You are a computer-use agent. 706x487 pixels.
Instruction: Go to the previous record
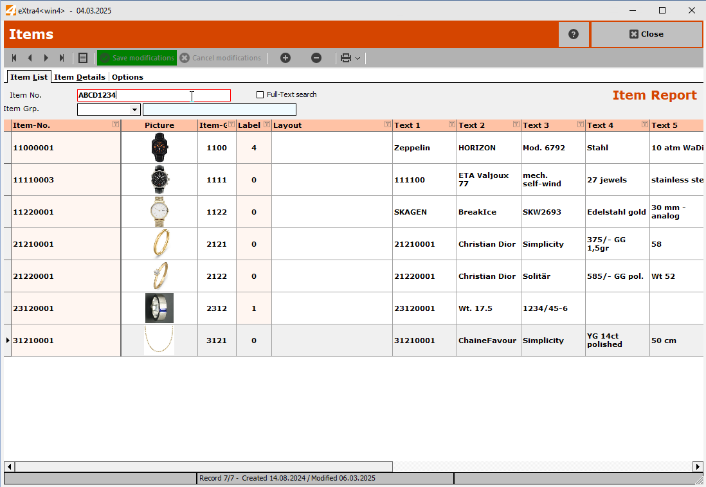(30, 58)
